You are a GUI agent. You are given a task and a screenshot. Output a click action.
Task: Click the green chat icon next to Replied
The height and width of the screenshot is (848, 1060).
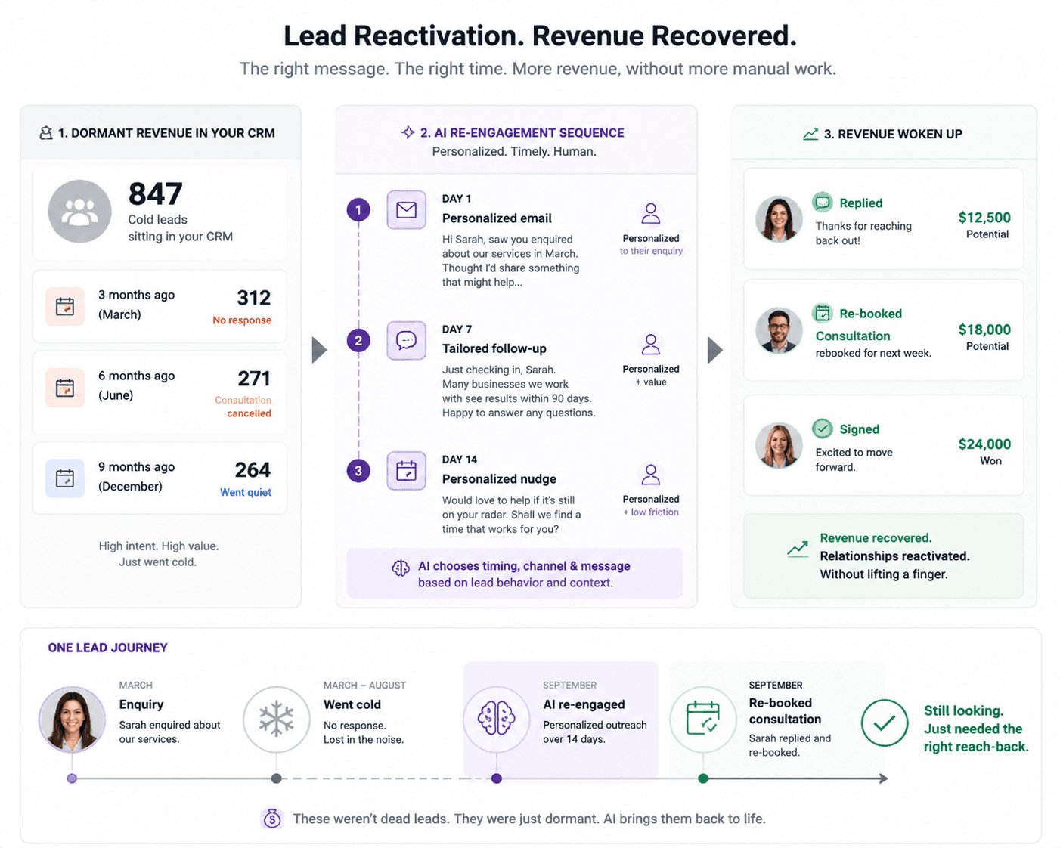(x=823, y=203)
